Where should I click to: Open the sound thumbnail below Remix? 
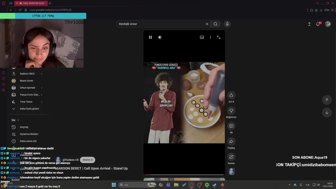tap(231, 171)
